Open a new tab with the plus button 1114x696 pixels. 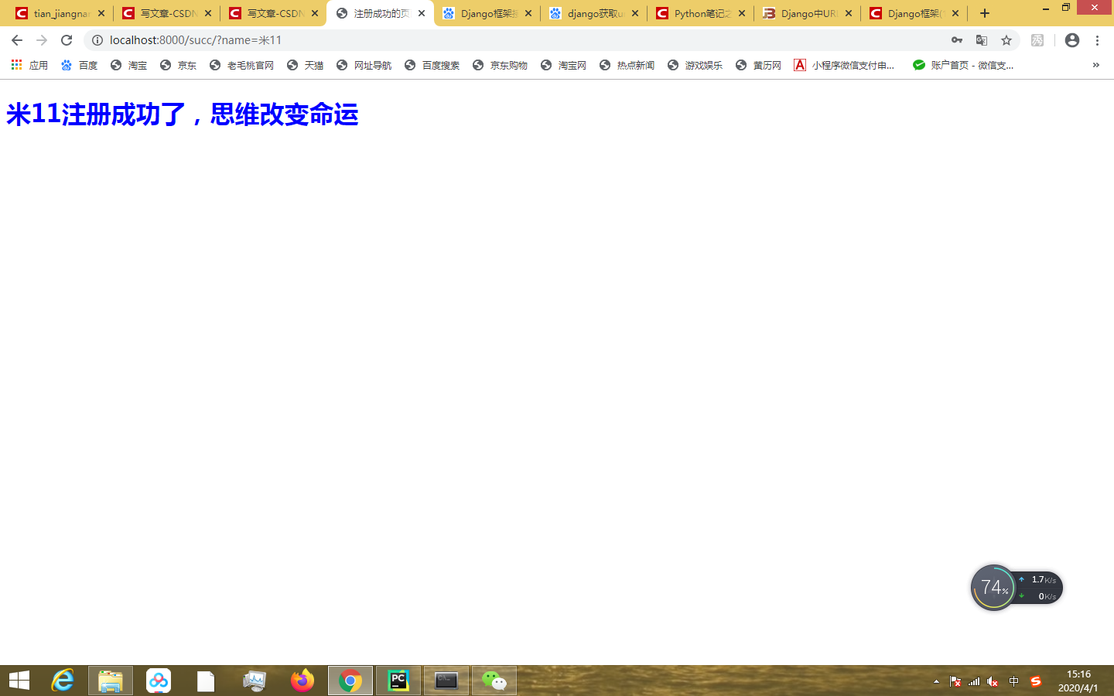983,13
